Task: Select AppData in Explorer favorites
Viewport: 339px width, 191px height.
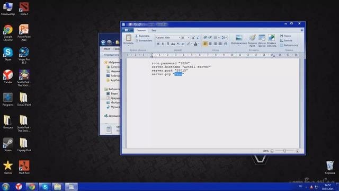Action: pyautogui.click(x=113, y=80)
